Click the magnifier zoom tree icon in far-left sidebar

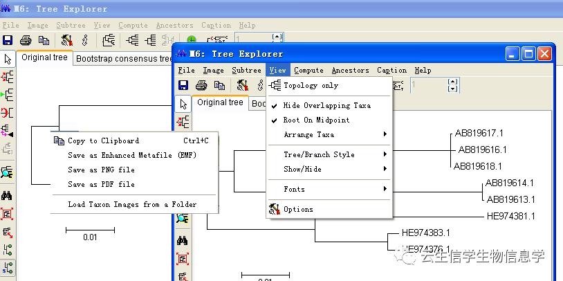(x=8, y=172)
